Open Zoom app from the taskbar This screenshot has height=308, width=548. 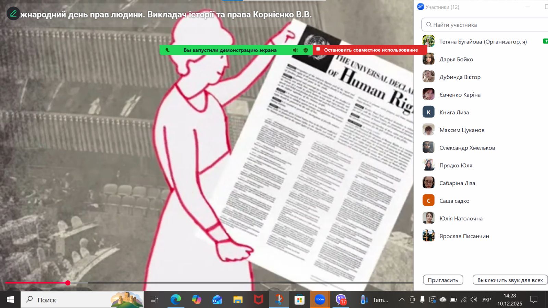pyautogui.click(x=320, y=300)
